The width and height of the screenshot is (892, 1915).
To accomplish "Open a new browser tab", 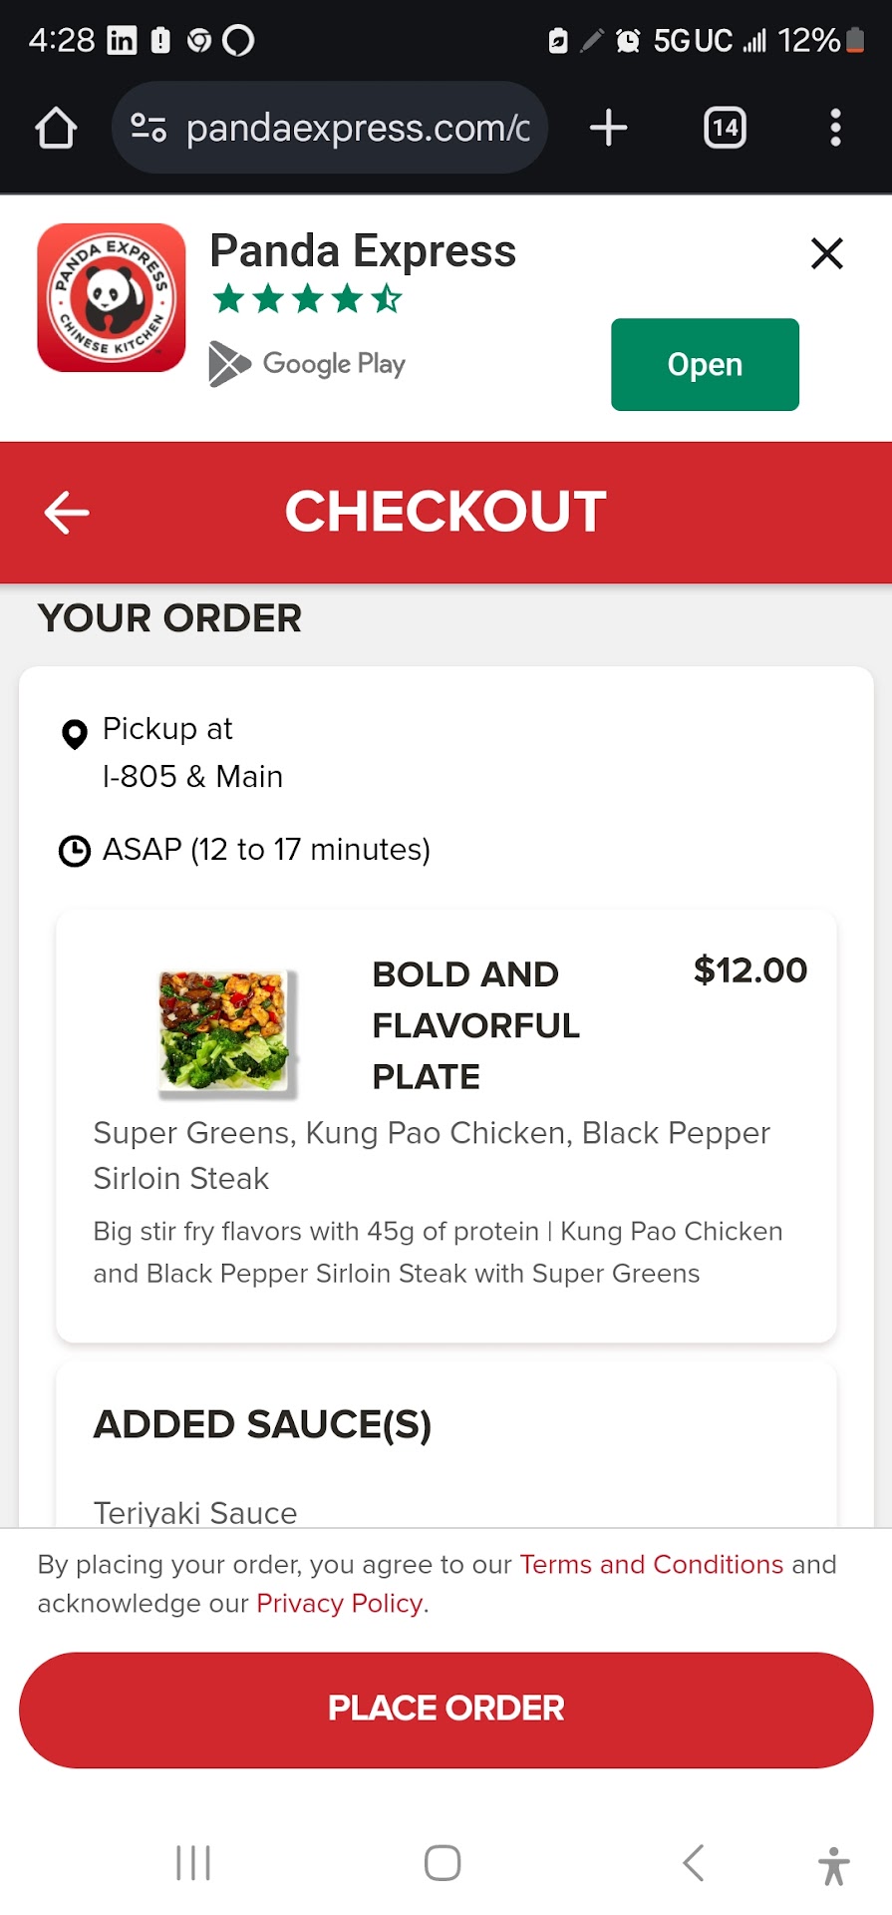I will (608, 128).
